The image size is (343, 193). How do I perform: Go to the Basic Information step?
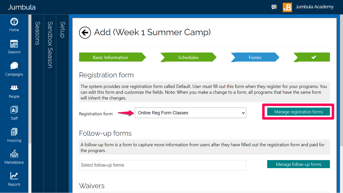(x=110, y=57)
